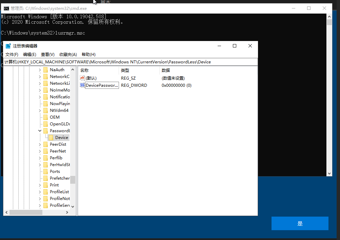Minimize the cmd.exe window

(294, 8)
